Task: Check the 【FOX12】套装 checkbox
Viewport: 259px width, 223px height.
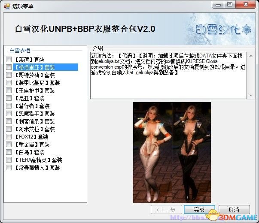Action: click(9, 137)
